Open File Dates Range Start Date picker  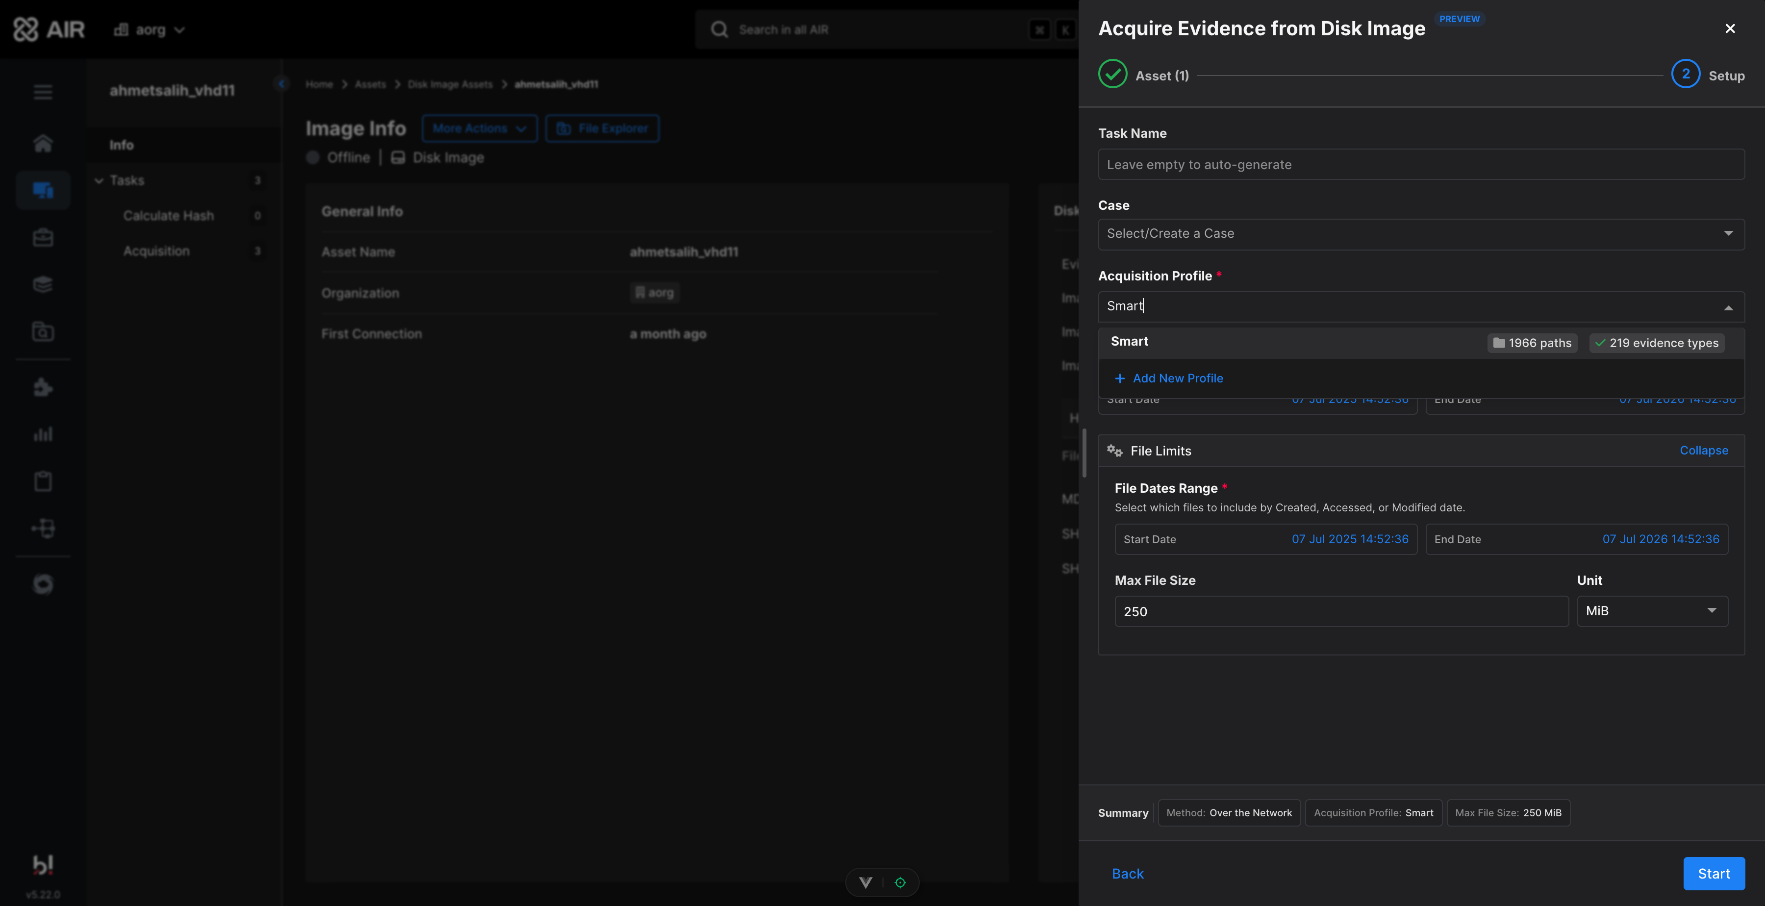pos(1265,539)
